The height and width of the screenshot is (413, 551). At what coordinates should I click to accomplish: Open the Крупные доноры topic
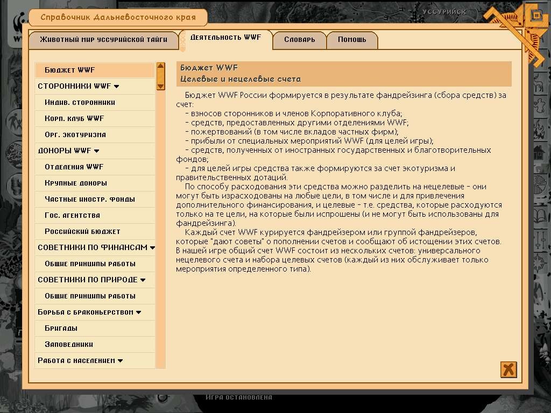coord(95,183)
